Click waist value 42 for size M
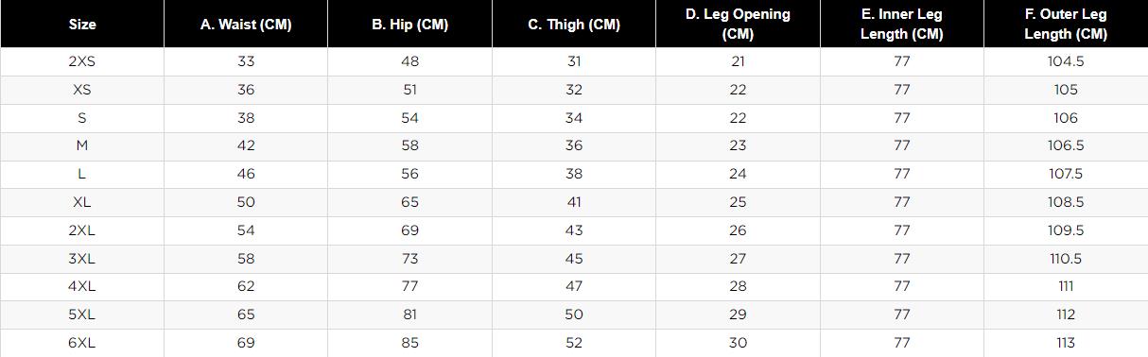 point(246,145)
